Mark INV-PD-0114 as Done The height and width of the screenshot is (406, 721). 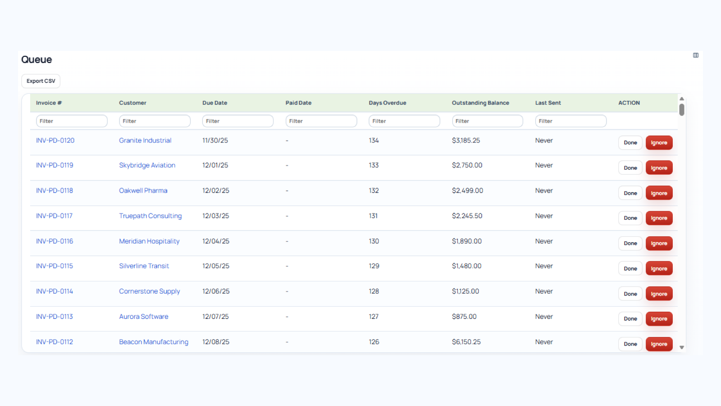click(x=630, y=294)
